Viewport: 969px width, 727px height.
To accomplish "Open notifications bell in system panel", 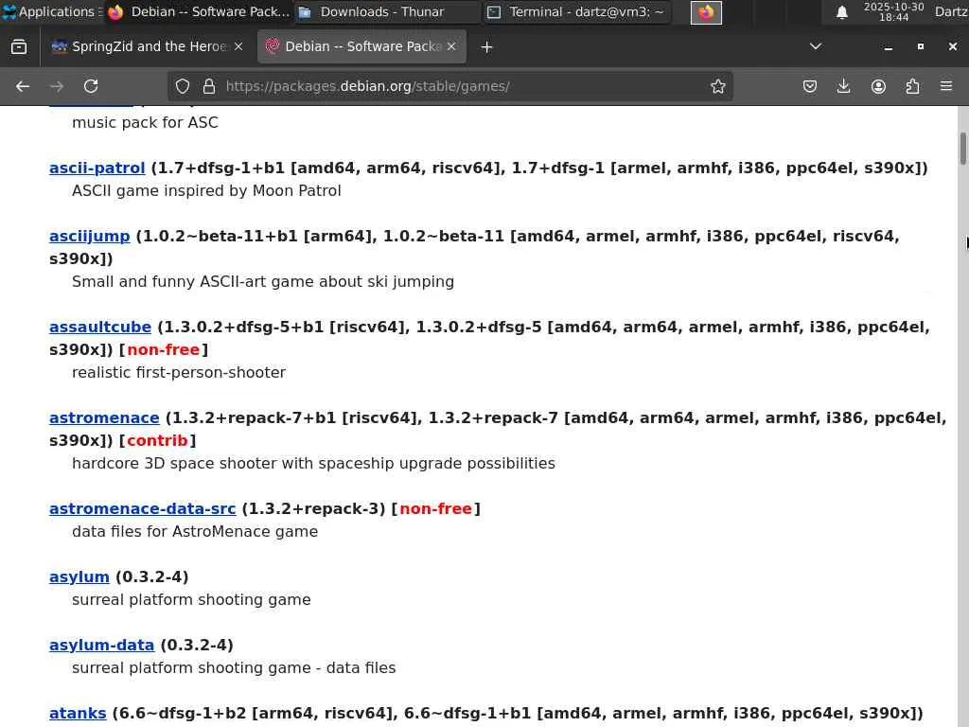I will coord(841,12).
